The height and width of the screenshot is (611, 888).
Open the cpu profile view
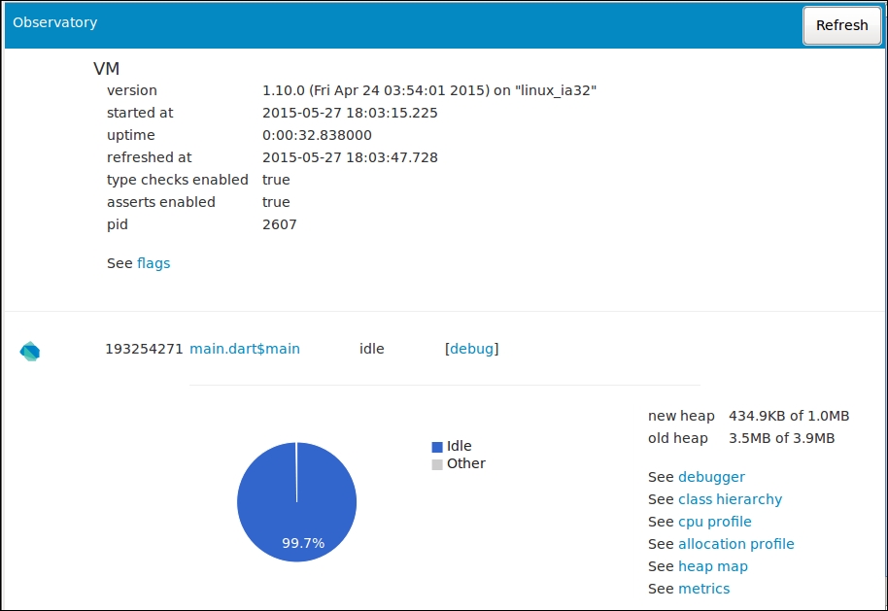(x=715, y=521)
